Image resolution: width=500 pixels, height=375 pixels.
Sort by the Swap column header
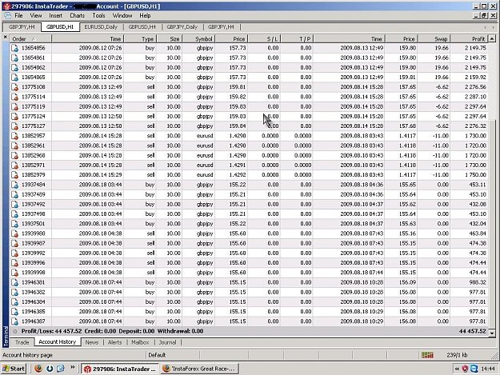pos(434,39)
